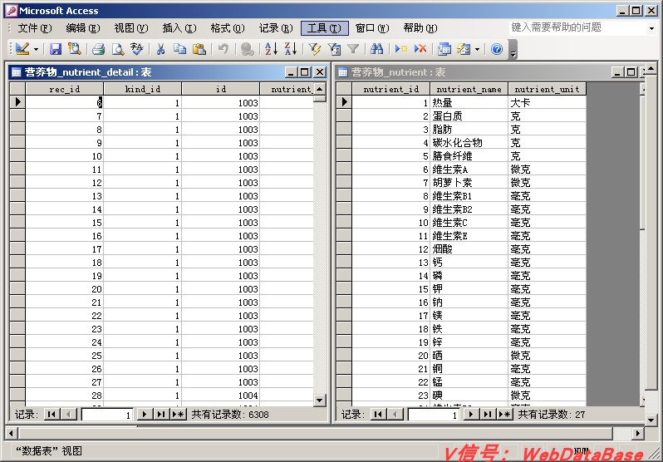Screen dimensions: 663x462
Task: Show the Database Window
Action: pyautogui.click(x=444, y=49)
